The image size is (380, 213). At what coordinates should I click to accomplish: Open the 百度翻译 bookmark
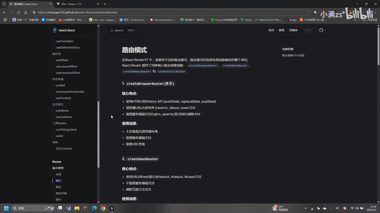click(x=48, y=20)
